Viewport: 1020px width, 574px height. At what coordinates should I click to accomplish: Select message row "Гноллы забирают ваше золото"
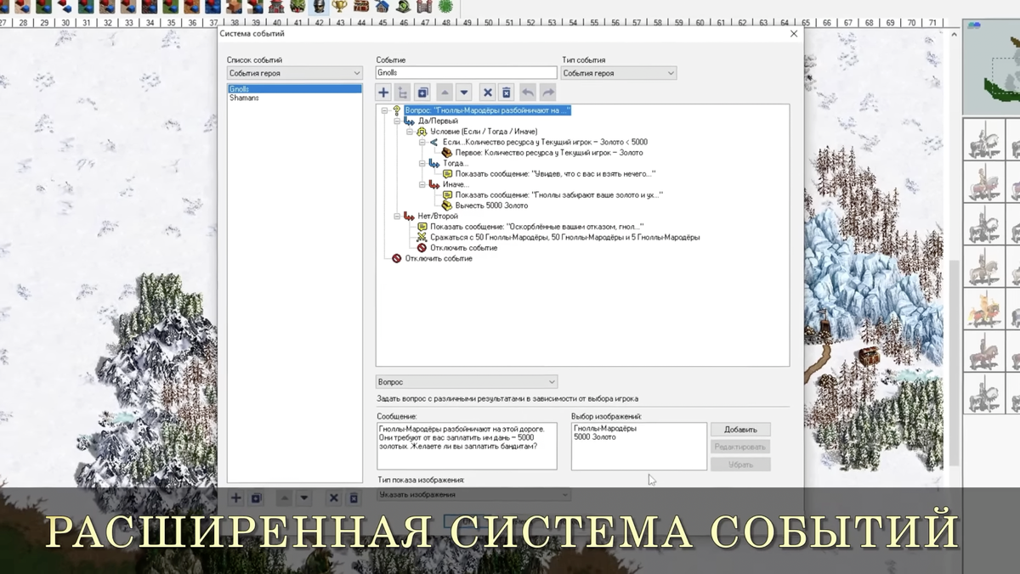pyautogui.click(x=558, y=195)
